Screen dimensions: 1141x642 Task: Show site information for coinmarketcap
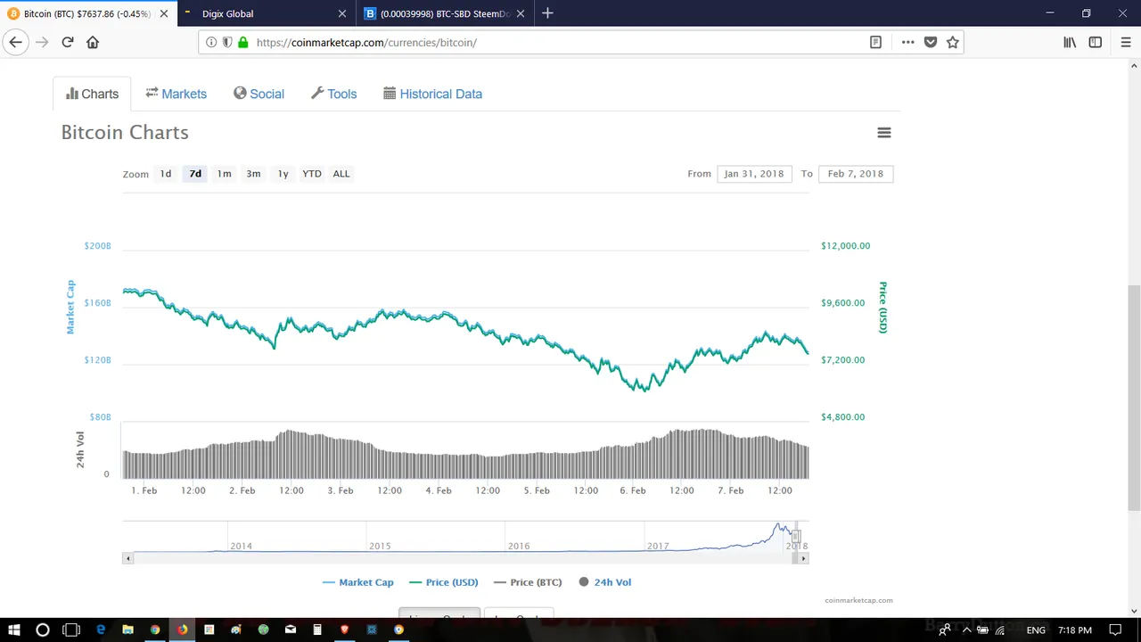211,42
